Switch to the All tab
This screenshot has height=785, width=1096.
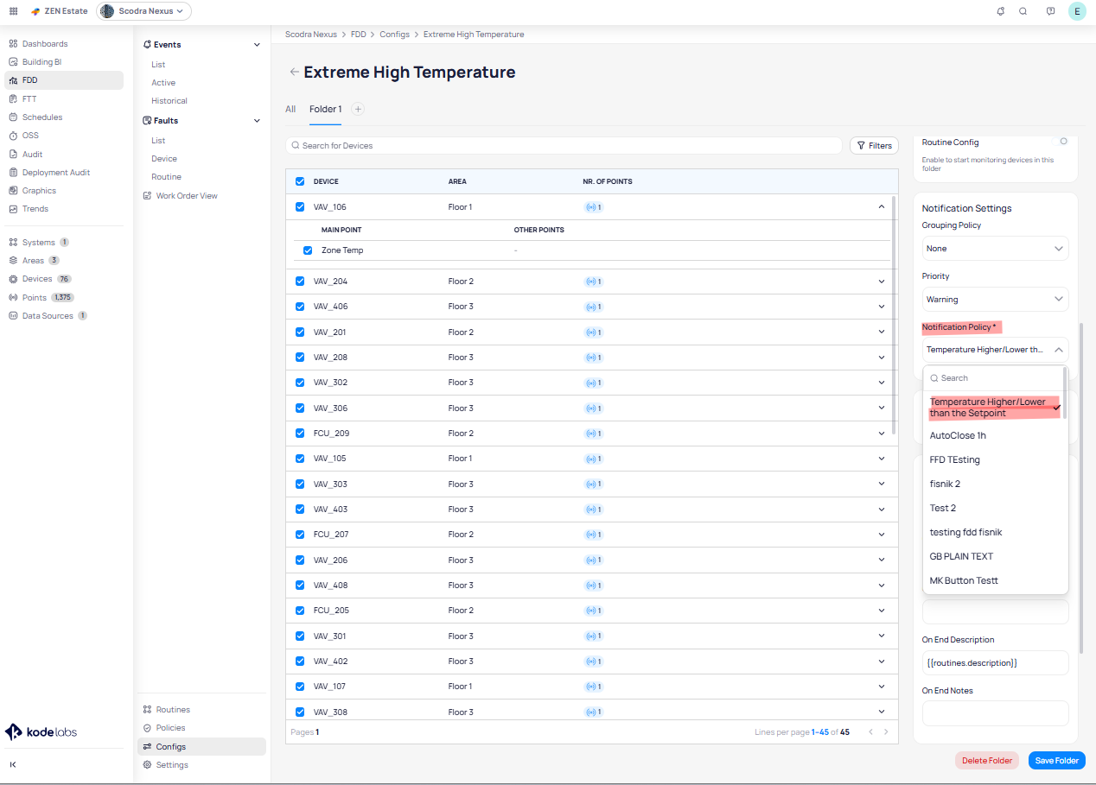[290, 110]
